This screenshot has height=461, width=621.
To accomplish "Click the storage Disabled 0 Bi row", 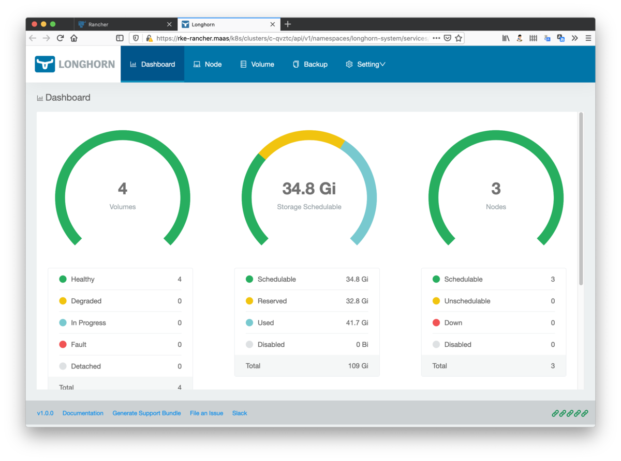I will point(307,344).
